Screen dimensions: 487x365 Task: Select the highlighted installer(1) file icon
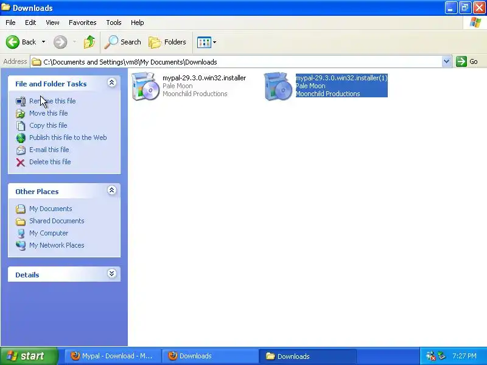click(x=278, y=86)
